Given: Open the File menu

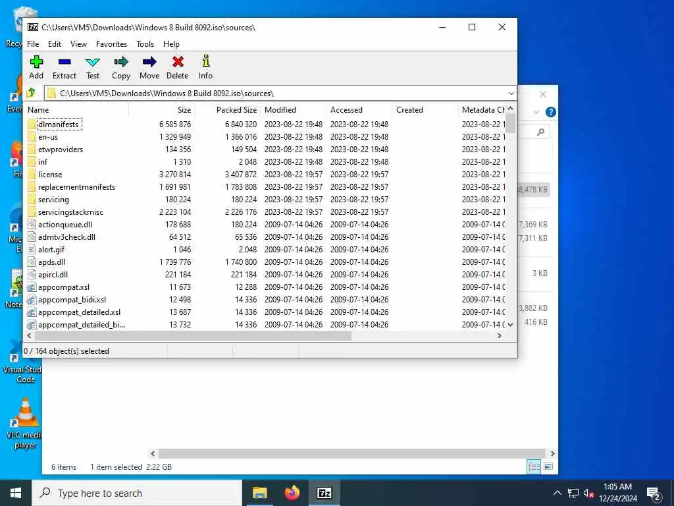Looking at the screenshot, I should point(33,44).
